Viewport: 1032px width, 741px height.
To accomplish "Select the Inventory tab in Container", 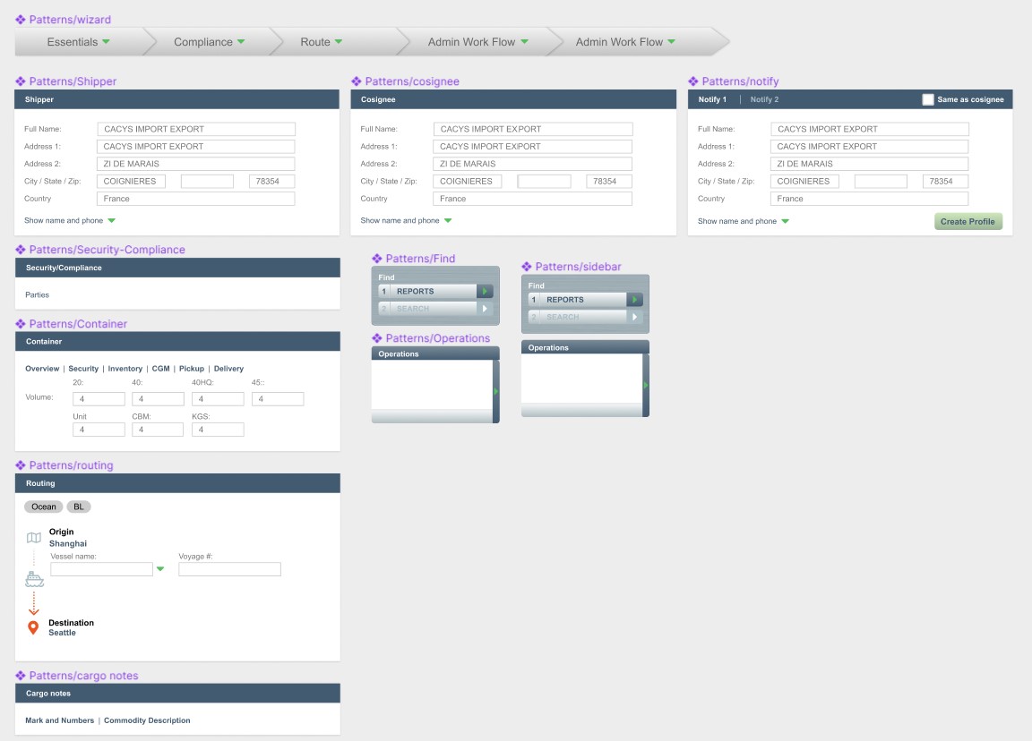I will coord(125,369).
